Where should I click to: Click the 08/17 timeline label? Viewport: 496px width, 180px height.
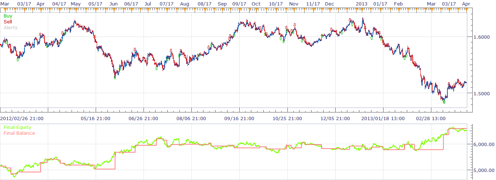205,4
